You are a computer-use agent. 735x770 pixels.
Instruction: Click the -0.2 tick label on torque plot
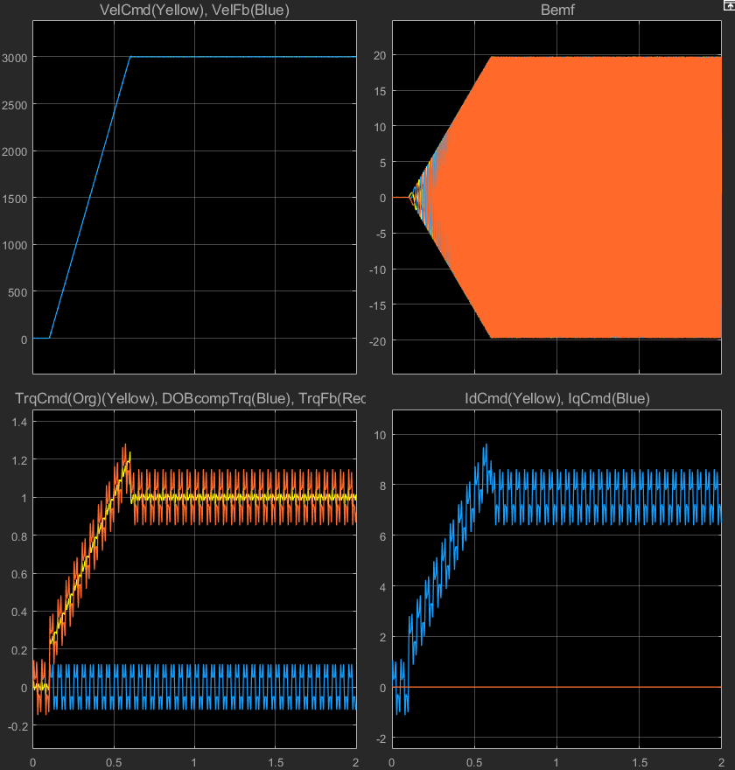17,726
